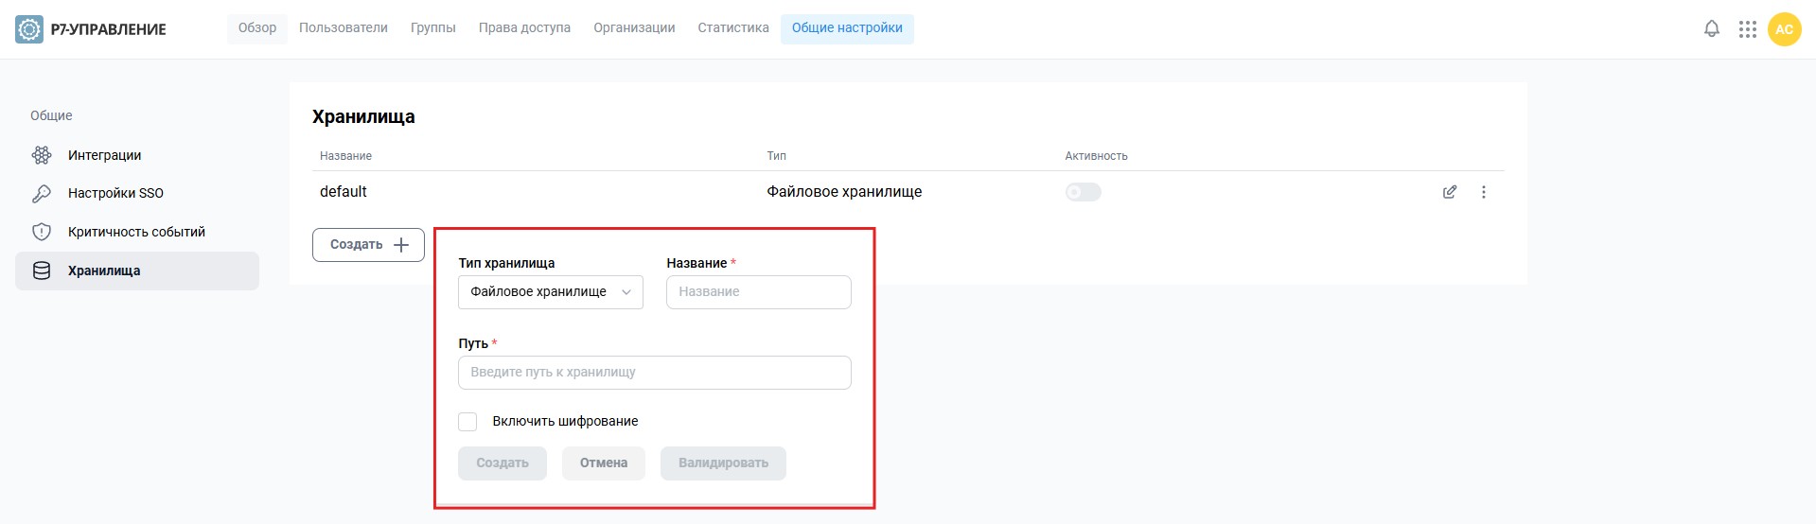Click the plus icon on the Создать button

[401, 245]
